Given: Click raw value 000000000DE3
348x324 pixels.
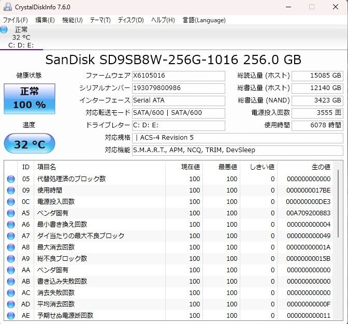Looking at the screenshot, I should (x=308, y=202).
